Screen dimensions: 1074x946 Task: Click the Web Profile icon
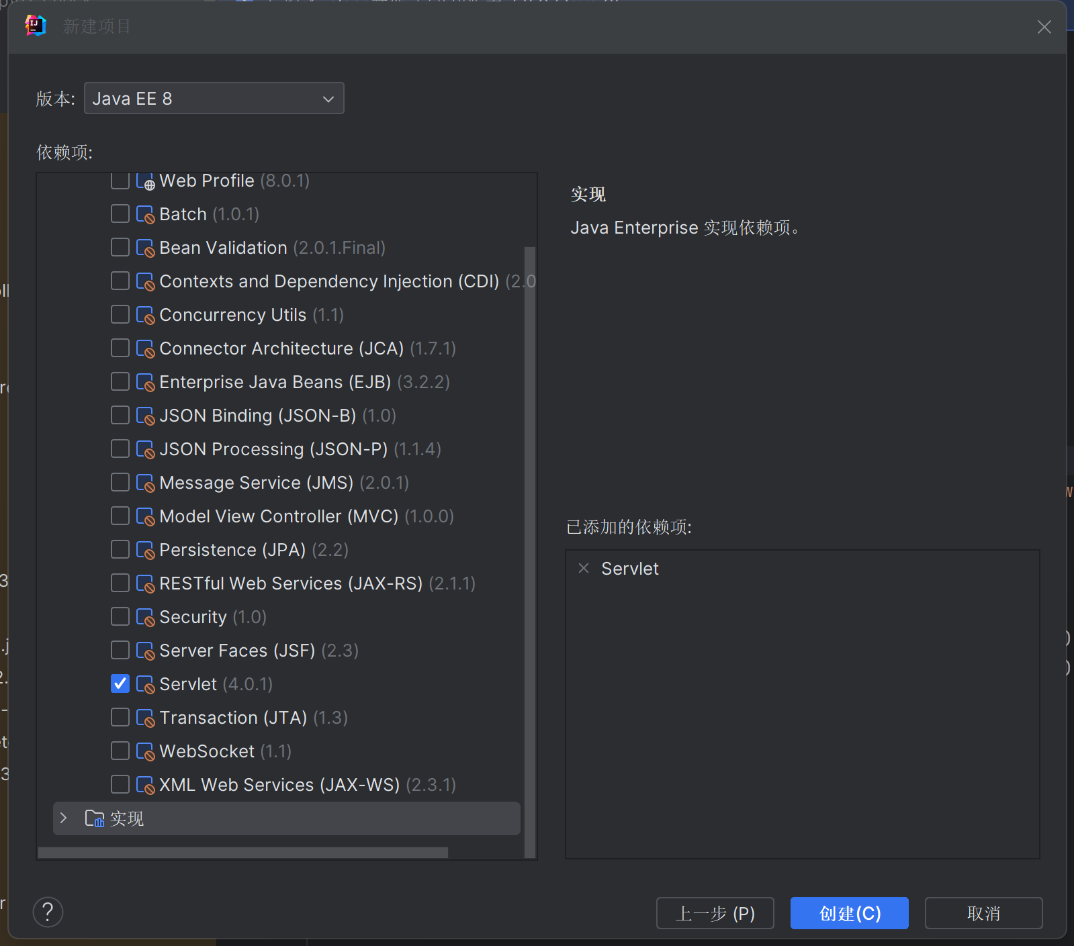click(145, 181)
